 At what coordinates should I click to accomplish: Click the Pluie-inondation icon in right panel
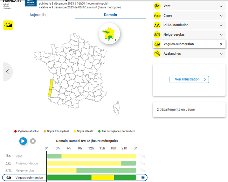click(157, 25)
